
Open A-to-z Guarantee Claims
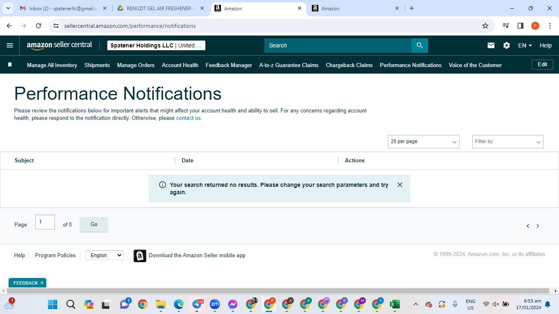289,65
